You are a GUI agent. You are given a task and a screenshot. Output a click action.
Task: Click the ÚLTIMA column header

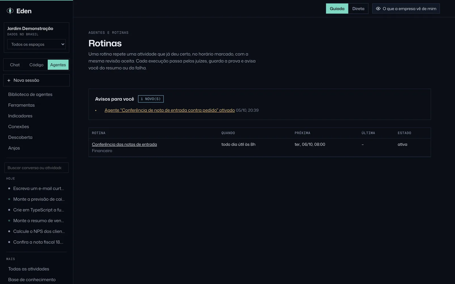pos(368,133)
